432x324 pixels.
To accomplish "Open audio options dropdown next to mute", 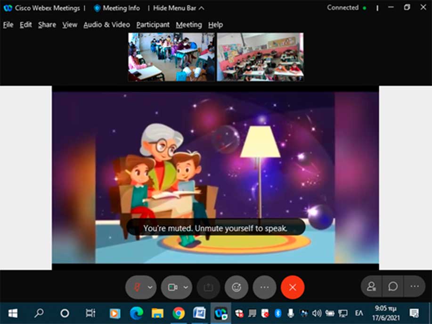I will (x=150, y=287).
